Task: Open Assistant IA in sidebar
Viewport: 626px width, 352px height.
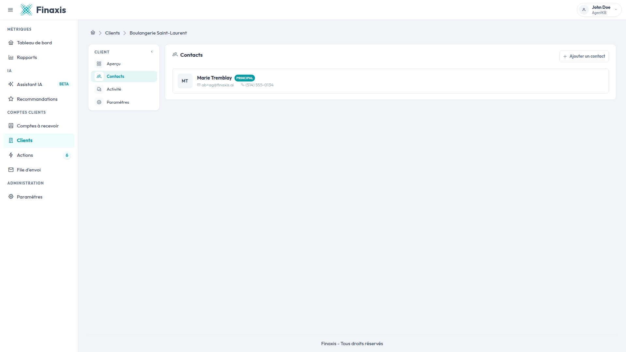Action: pyautogui.click(x=39, y=84)
